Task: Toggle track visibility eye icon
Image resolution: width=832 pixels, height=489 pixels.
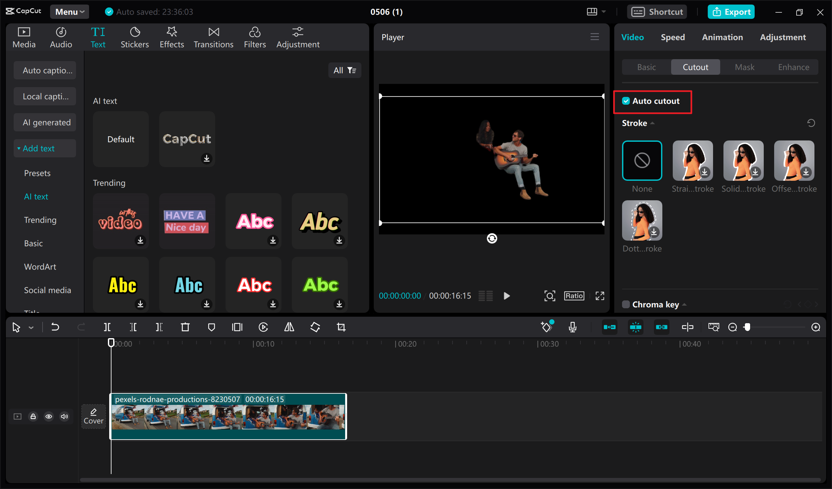Action: coord(48,416)
